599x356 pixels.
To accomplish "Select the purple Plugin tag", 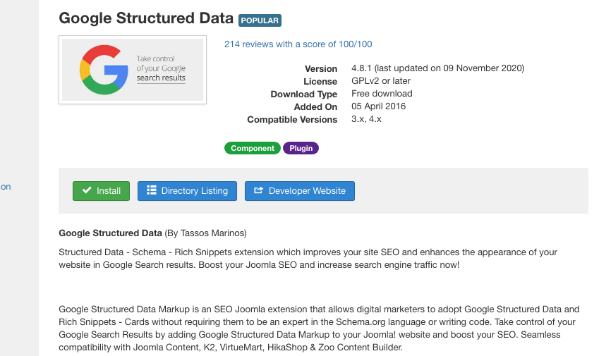I will click(x=301, y=148).
